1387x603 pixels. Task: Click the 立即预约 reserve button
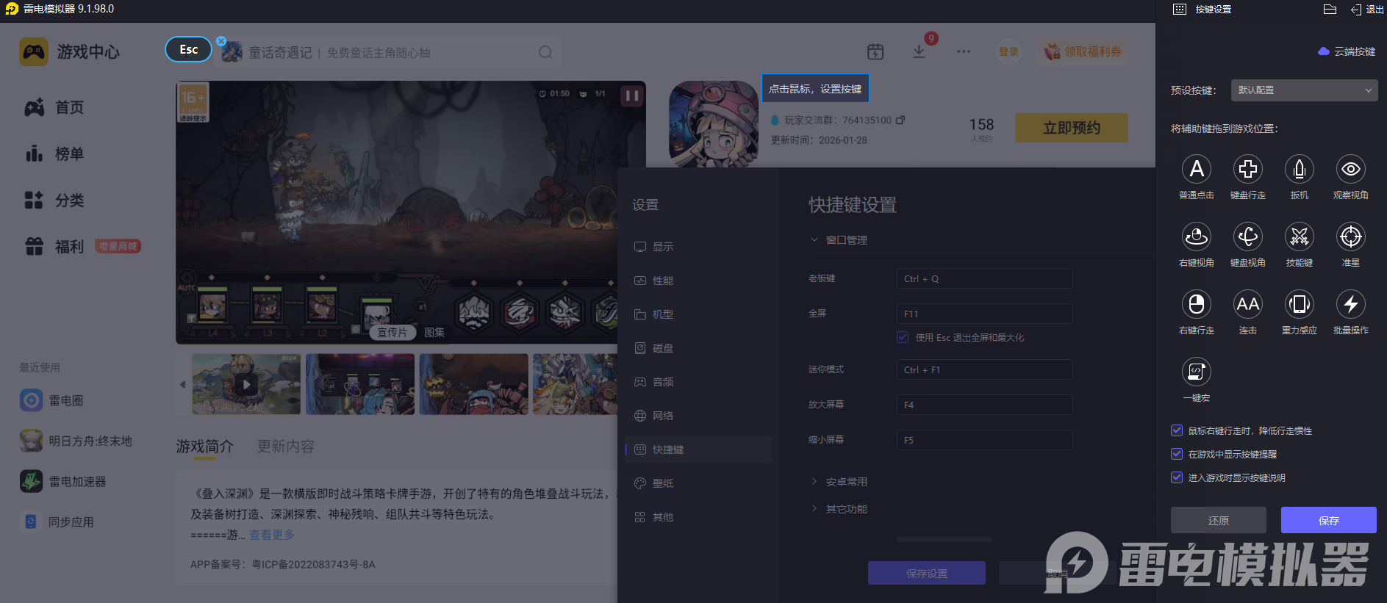1072,128
